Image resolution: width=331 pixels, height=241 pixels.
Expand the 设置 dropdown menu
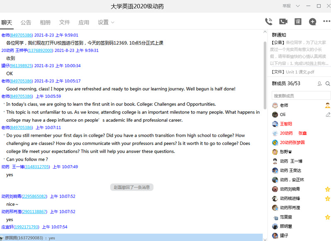[x=106, y=22]
